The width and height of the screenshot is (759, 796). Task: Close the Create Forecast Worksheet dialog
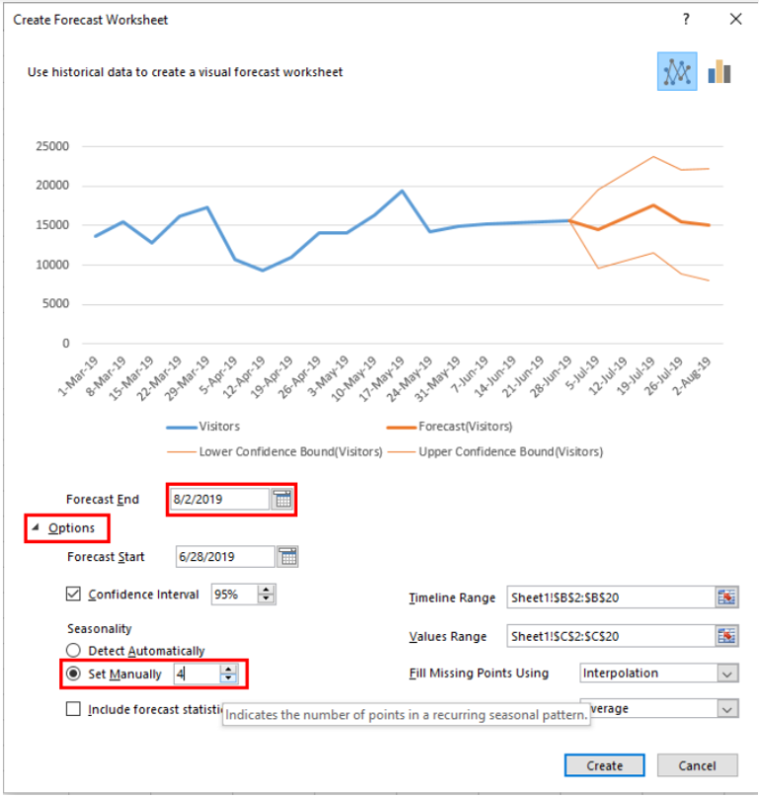click(735, 20)
